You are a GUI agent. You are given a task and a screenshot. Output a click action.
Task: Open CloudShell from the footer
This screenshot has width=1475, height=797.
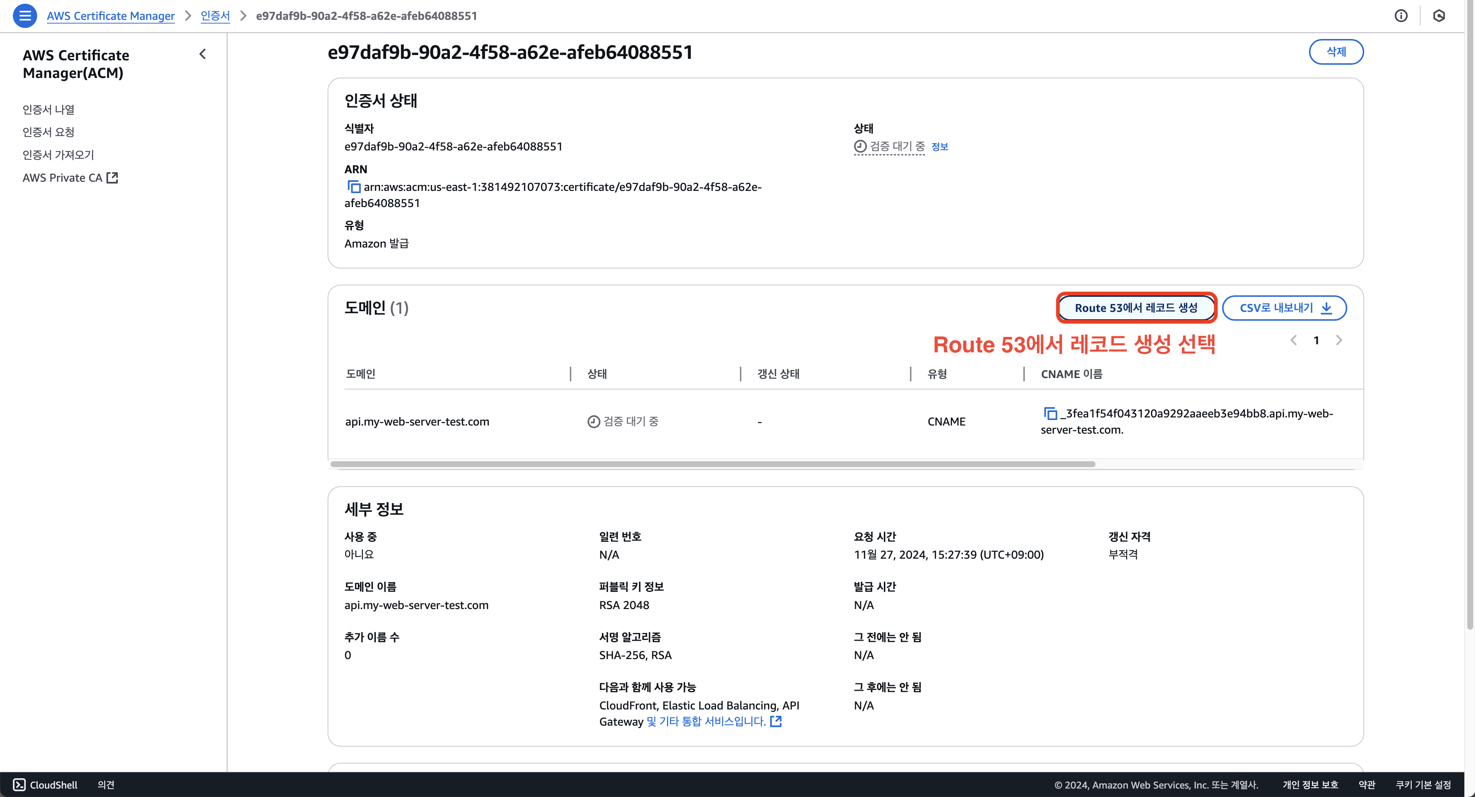45,785
